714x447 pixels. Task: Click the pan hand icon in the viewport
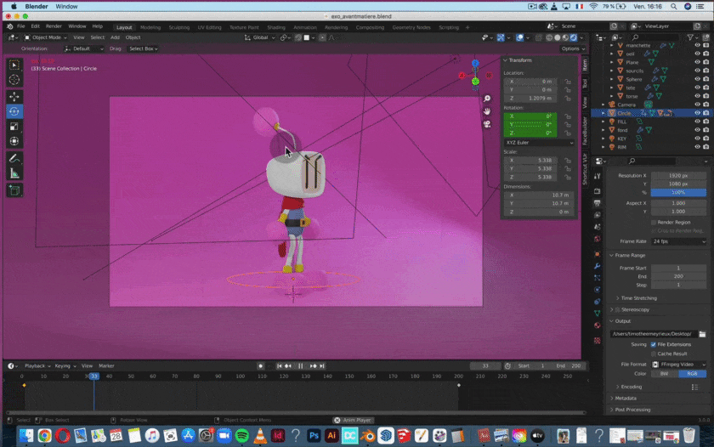[x=487, y=111]
